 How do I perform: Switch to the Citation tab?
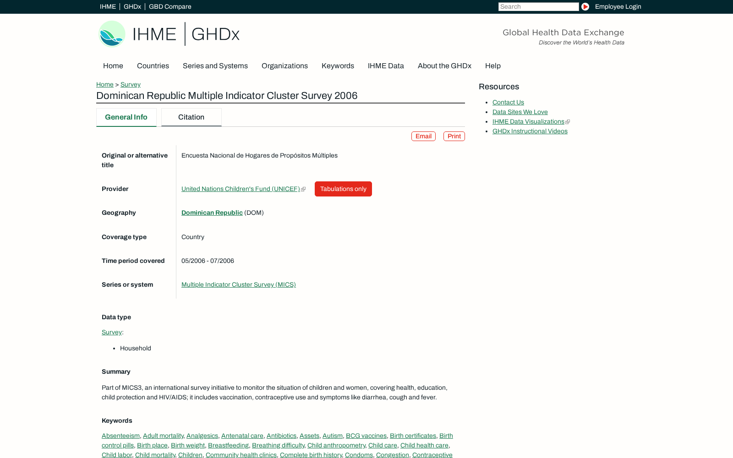coord(191,117)
